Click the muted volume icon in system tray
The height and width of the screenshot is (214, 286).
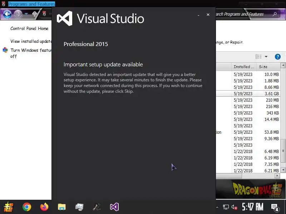[x=234, y=207]
